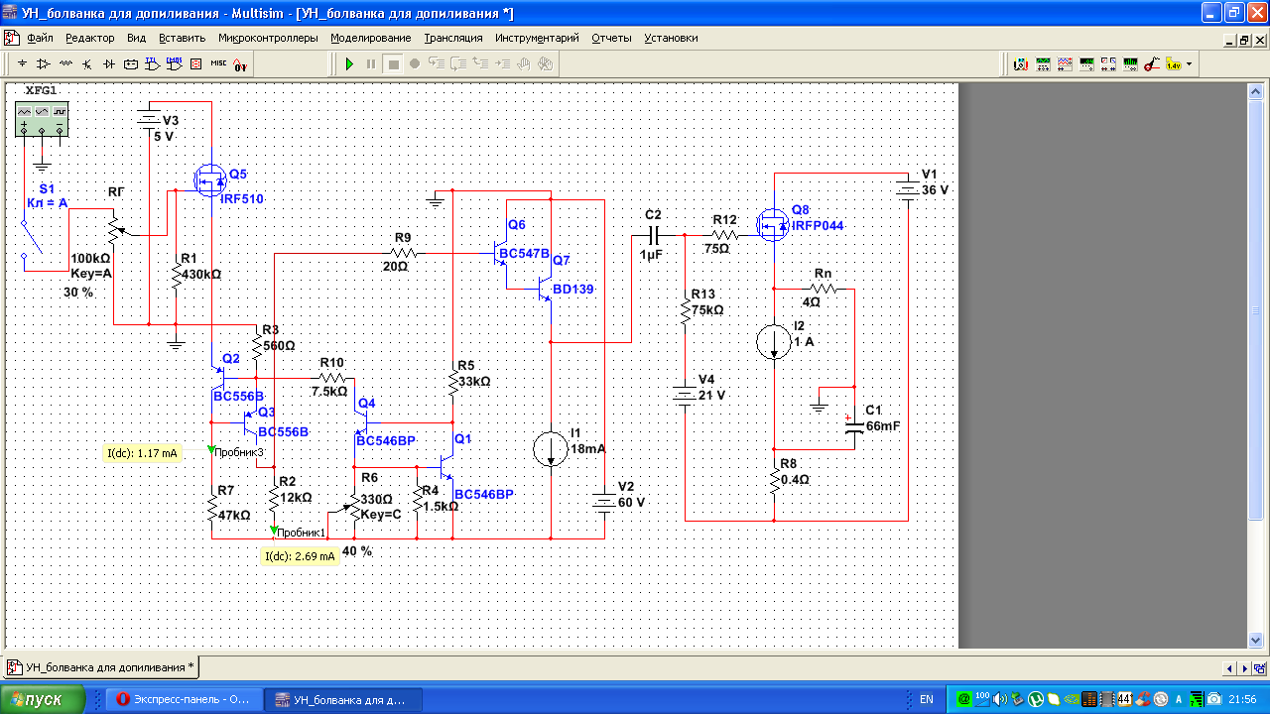
Task: Open the Вид menu
Action: [x=137, y=38]
